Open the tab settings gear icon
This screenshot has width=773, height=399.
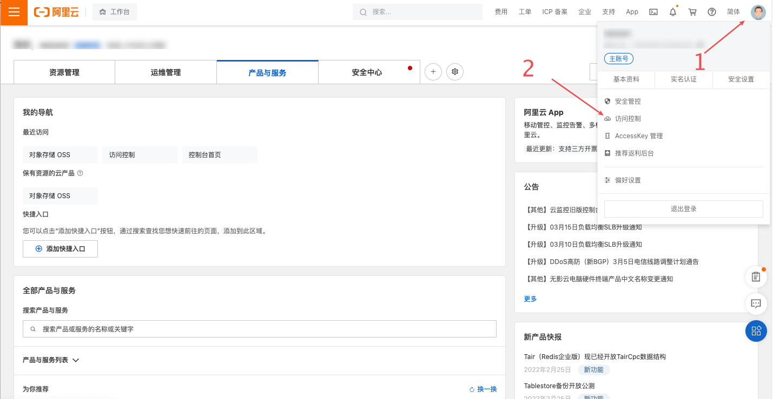click(454, 71)
